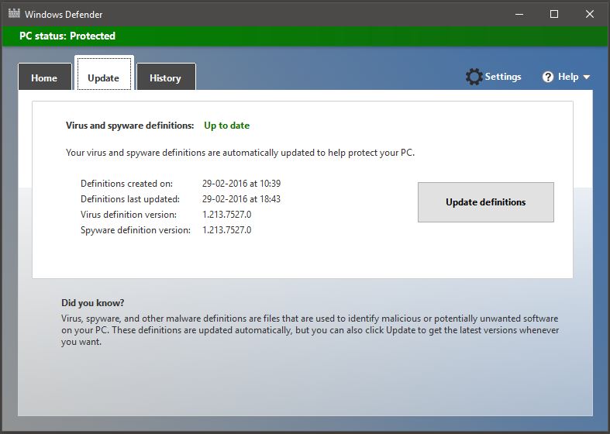This screenshot has width=610, height=434.
Task: Open the Settings text link
Action: 502,77
